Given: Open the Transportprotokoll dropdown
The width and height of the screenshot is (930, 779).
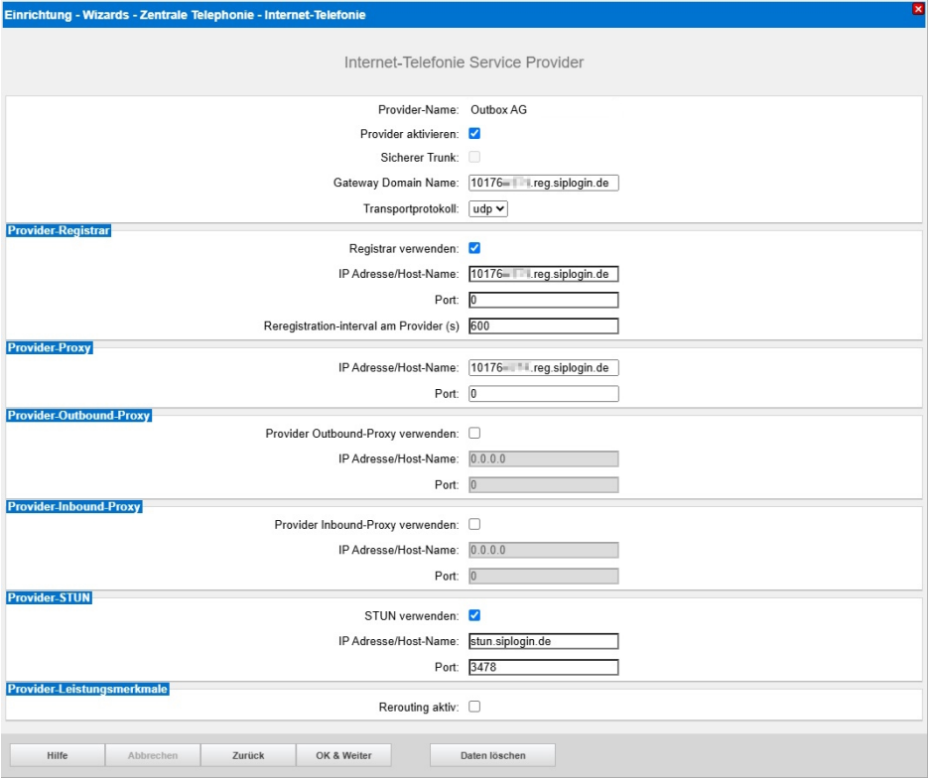Looking at the screenshot, I should (487, 208).
